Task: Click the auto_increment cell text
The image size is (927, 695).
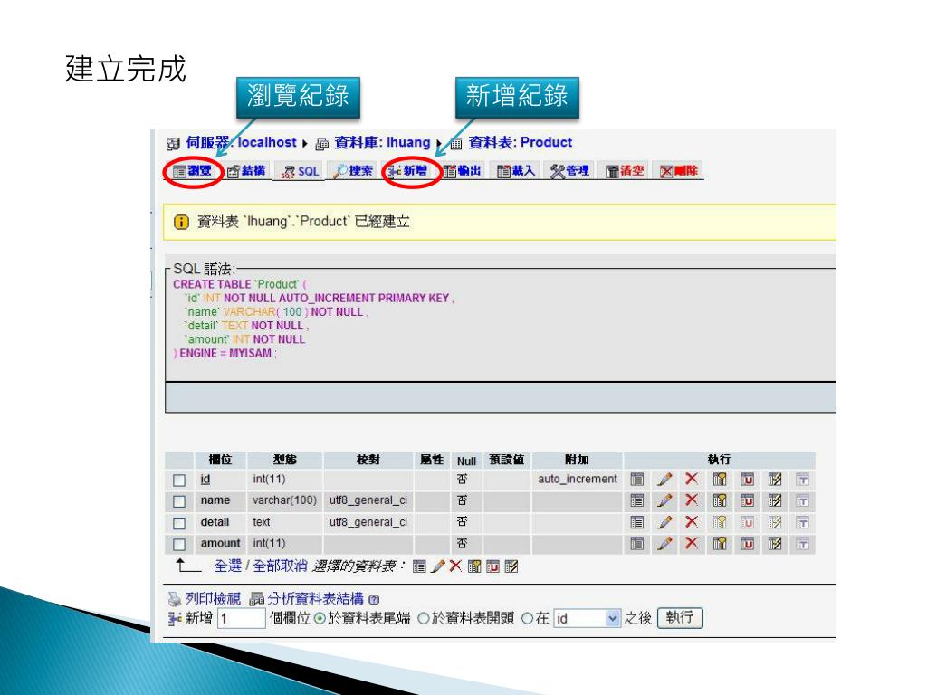Action: [577, 479]
